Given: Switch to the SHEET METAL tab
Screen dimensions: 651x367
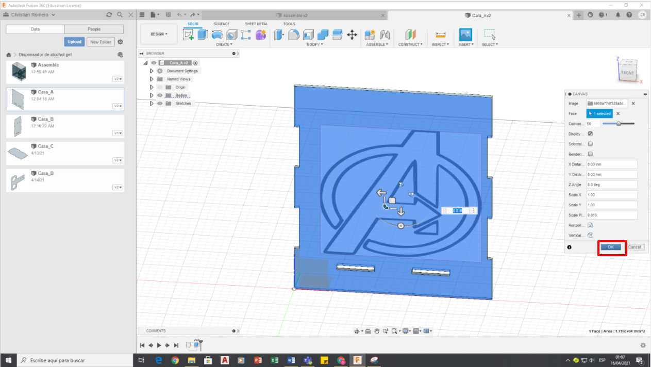Looking at the screenshot, I should tap(256, 24).
